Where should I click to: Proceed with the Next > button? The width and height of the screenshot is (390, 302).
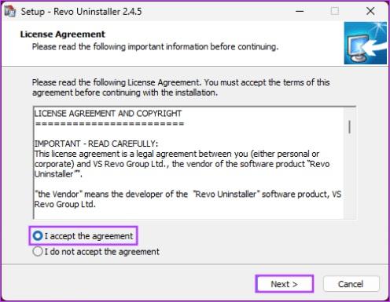(x=285, y=284)
